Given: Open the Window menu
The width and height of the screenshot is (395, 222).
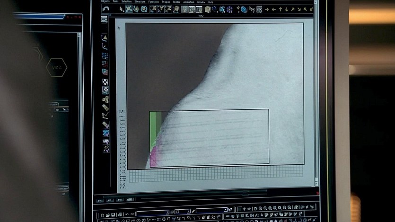Looking at the screenshot, I should click(201, 2).
